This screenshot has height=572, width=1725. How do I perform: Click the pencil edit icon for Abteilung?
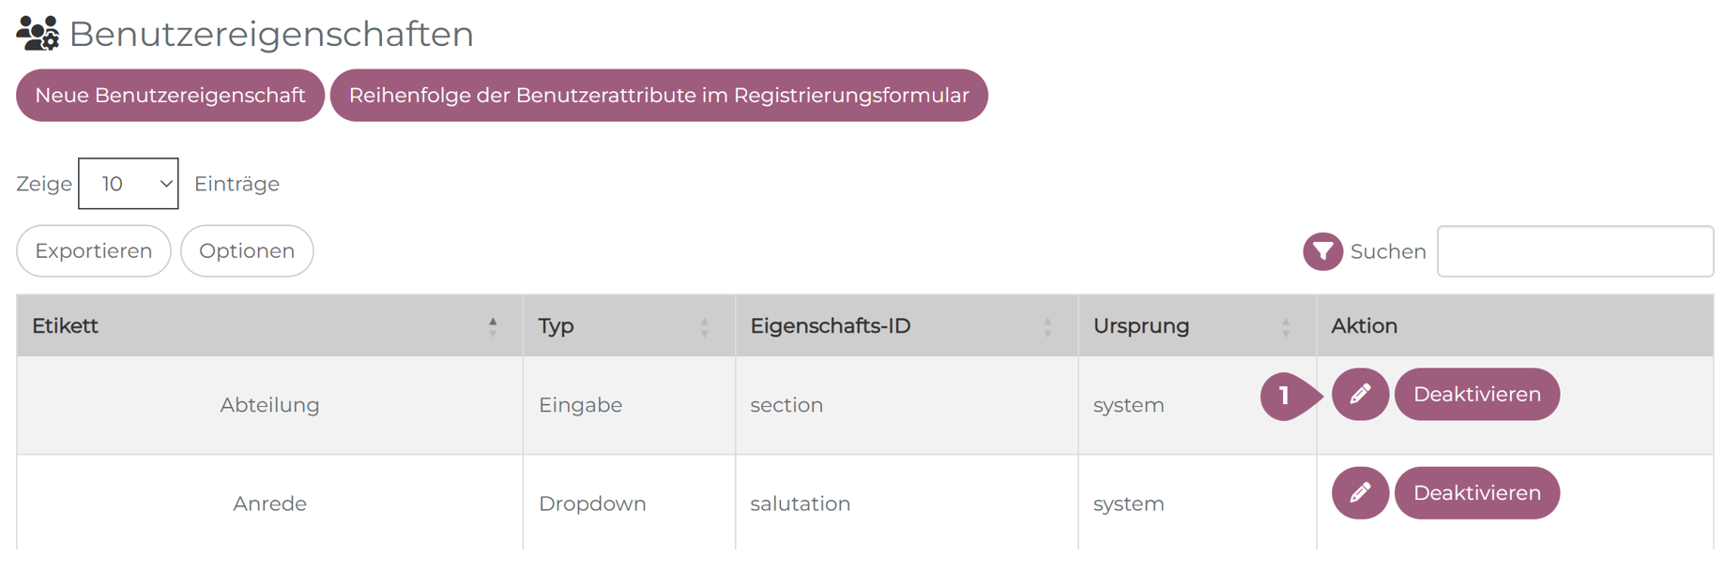pyautogui.click(x=1359, y=395)
